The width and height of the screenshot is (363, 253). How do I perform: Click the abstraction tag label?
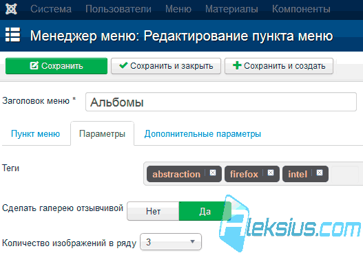tap(176, 174)
